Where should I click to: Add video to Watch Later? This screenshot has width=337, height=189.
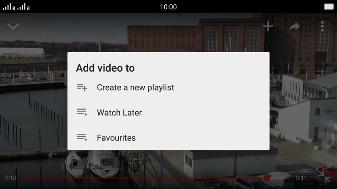[x=168, y=112]
